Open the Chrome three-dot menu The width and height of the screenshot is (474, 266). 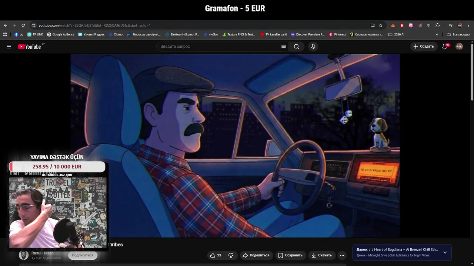tap(469, 25)
